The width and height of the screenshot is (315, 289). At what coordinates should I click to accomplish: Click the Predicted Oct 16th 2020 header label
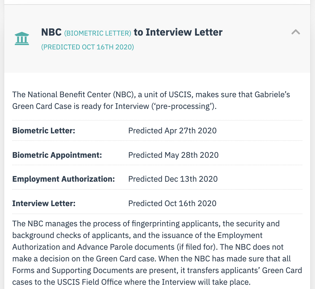87,47
